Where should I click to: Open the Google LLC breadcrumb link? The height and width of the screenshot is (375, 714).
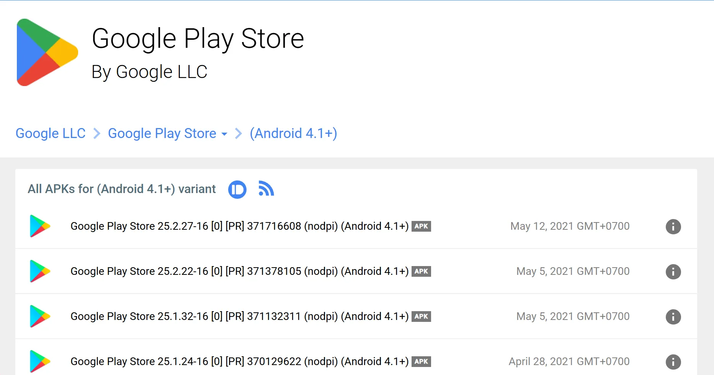pos(51,133)
